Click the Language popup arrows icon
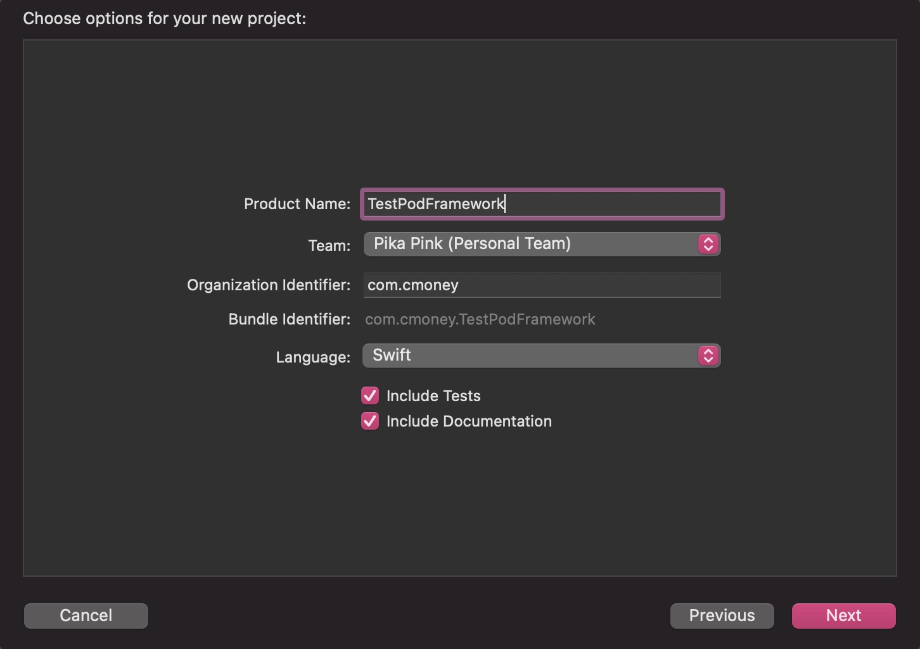 708,356
